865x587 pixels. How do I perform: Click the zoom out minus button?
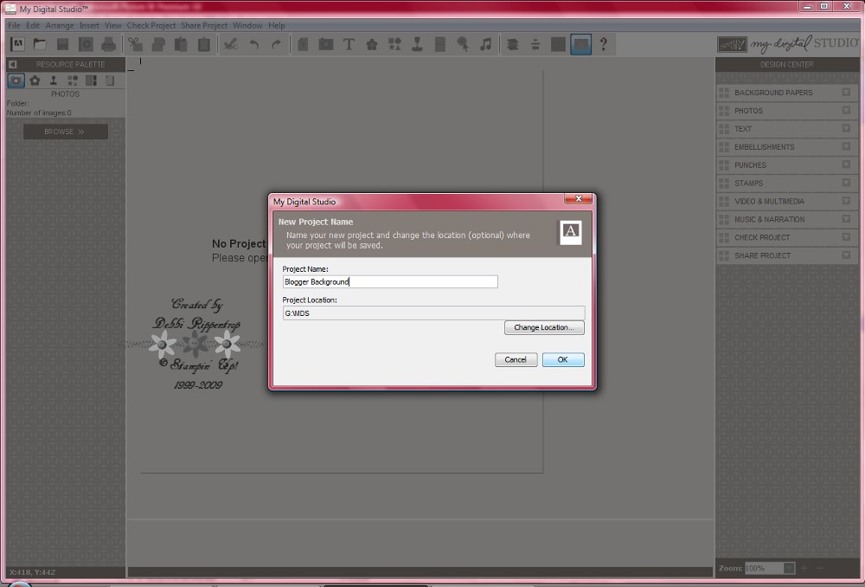[x=820, y=568]
